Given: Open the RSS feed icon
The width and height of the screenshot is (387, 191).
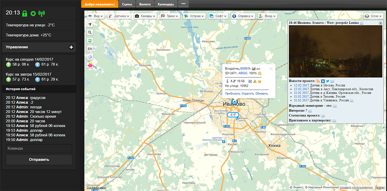Looking at the screenshot, I should (x=318, y=81).
